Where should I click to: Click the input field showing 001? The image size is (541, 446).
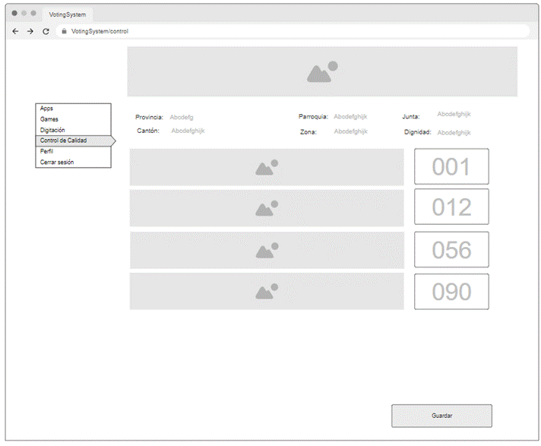coord(451,167)
